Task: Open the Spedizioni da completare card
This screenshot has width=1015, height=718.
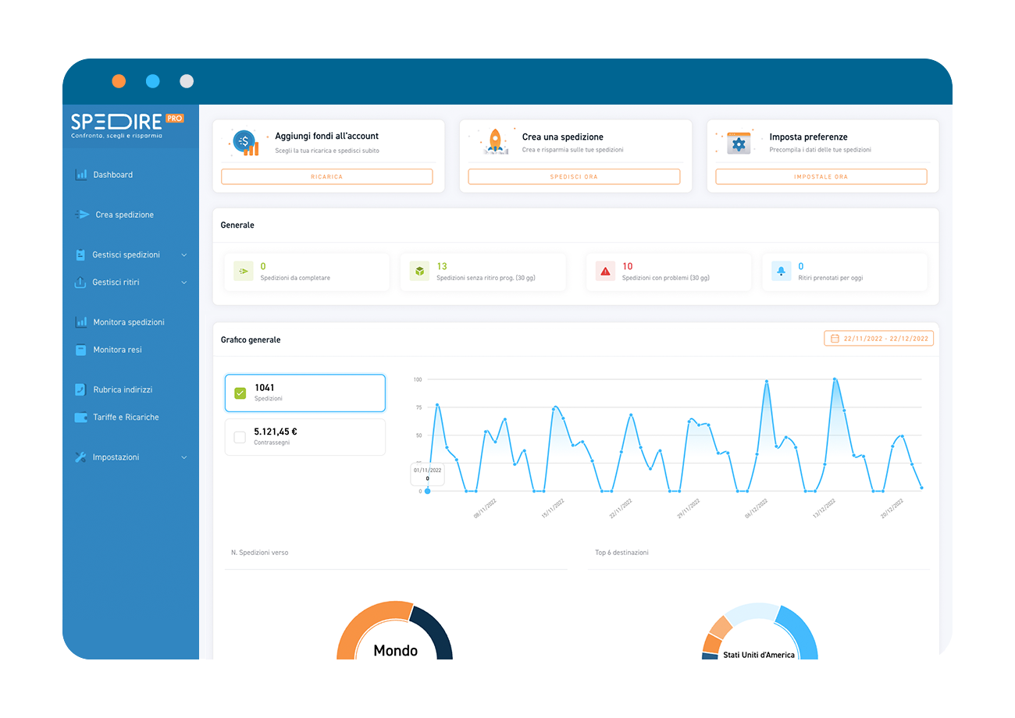Action: 307,272
